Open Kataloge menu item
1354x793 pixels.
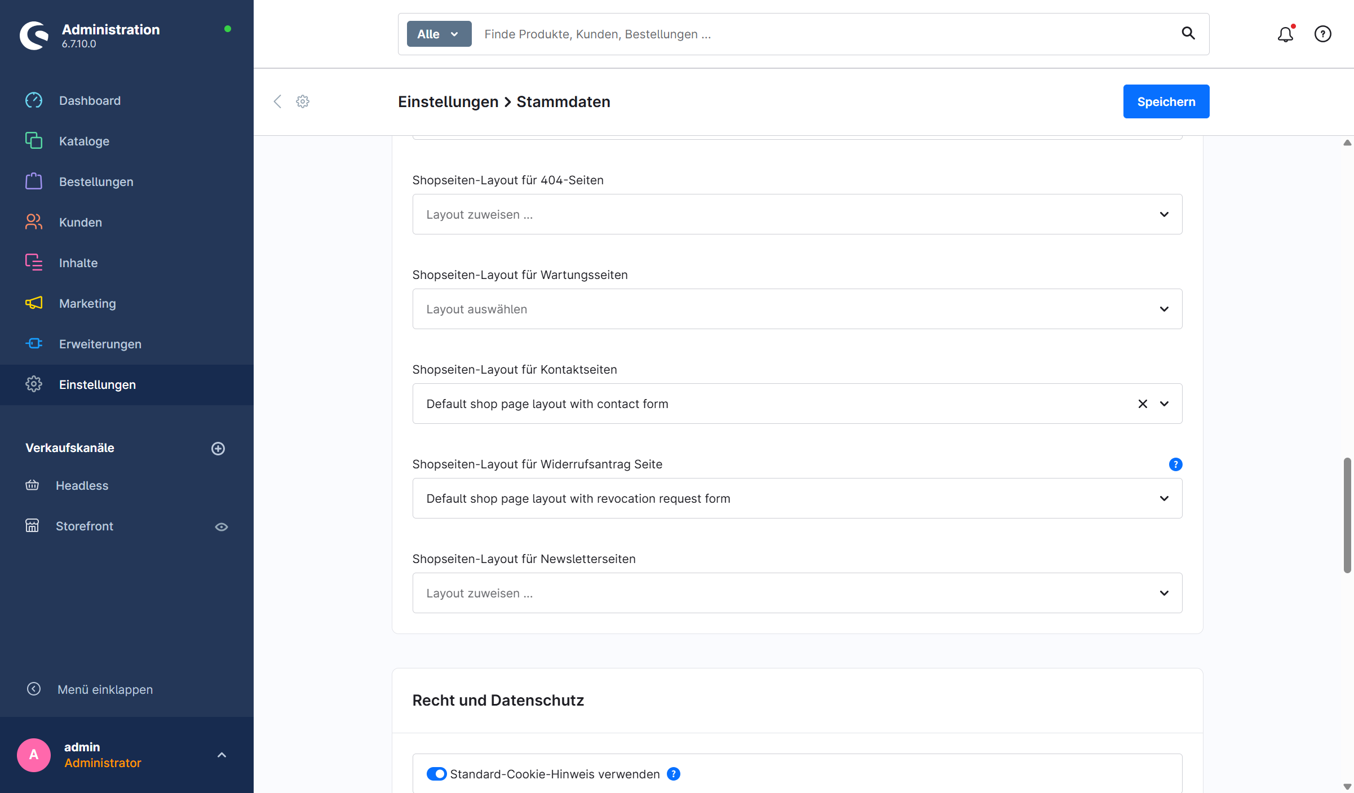127,141
